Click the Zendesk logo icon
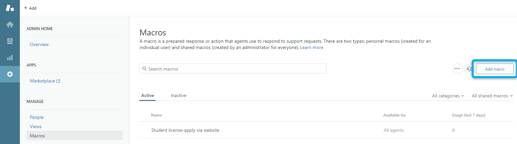 10,8
